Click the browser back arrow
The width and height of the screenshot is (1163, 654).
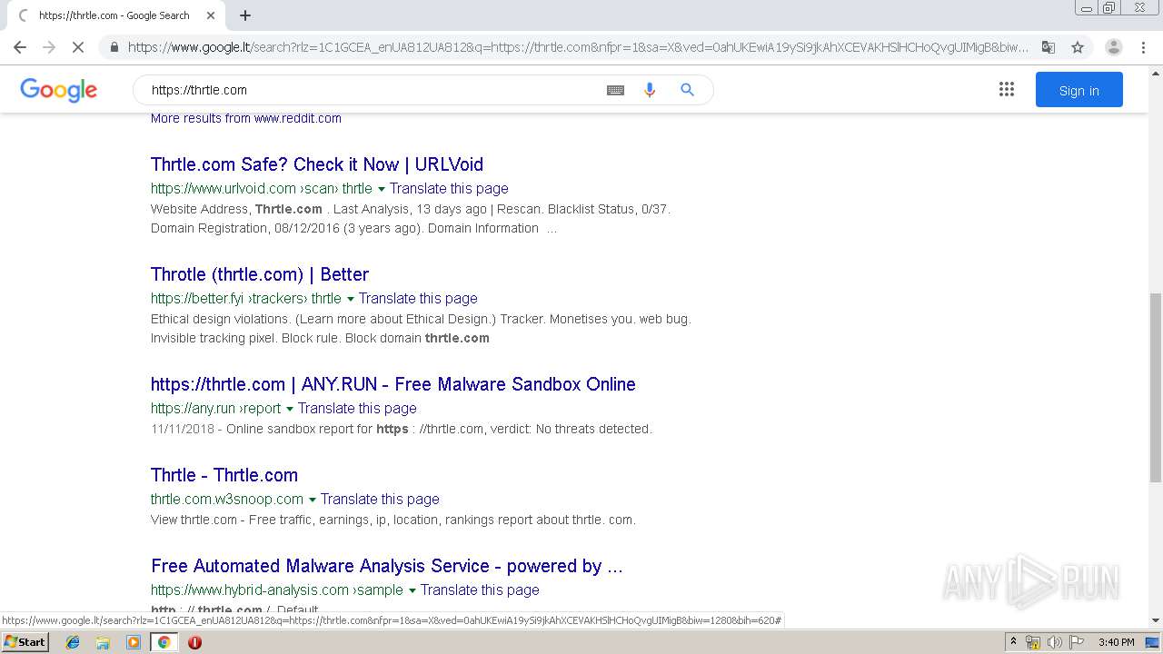click(20, 47)
